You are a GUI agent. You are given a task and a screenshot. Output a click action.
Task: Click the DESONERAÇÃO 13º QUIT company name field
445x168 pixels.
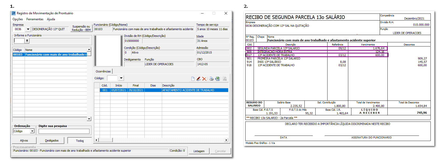(x=50, y=29)
